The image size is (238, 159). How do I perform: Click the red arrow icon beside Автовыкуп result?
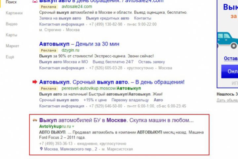pyautogui.click(x=35, y=82)
